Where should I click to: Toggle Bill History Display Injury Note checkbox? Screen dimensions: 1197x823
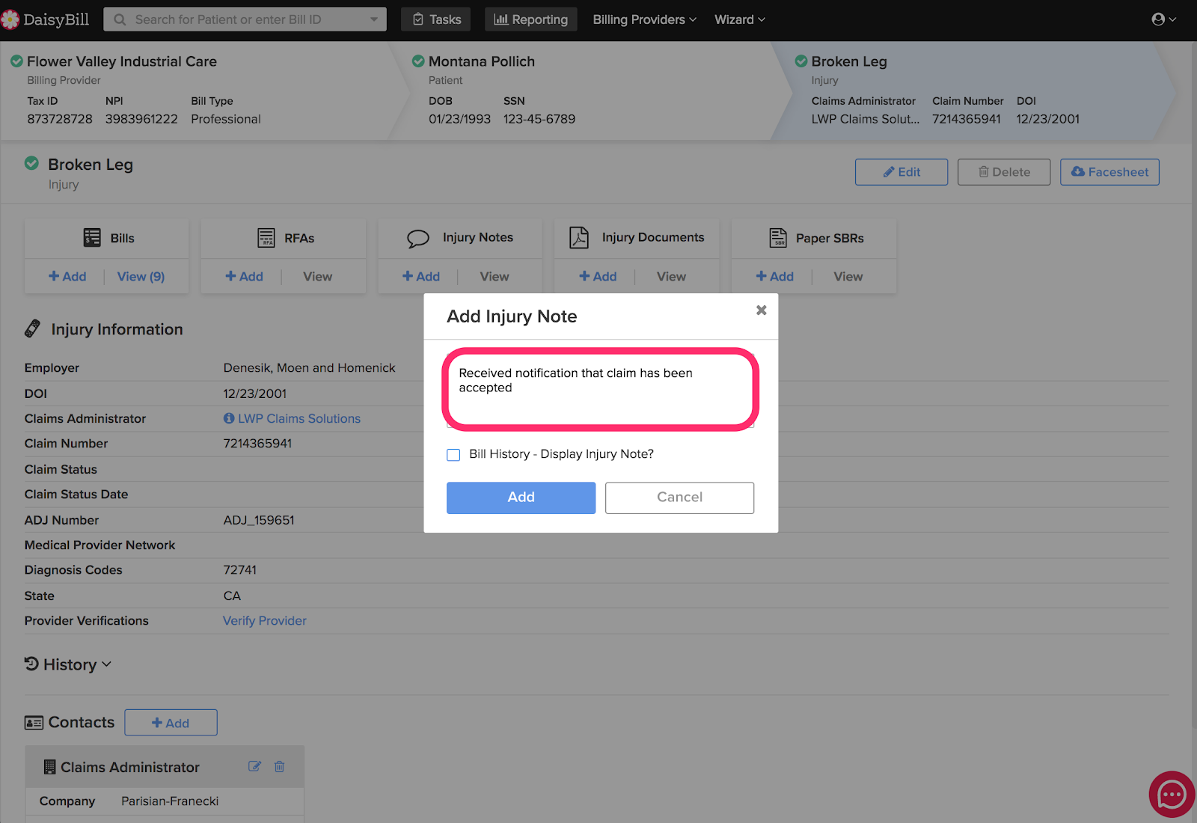453,455
